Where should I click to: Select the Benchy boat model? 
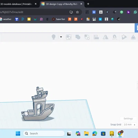[x=38, y=104]
